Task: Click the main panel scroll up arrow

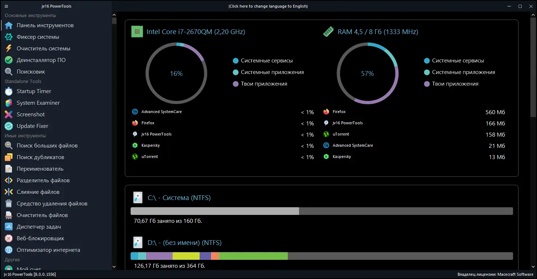Action: click(x=533, y=15)
